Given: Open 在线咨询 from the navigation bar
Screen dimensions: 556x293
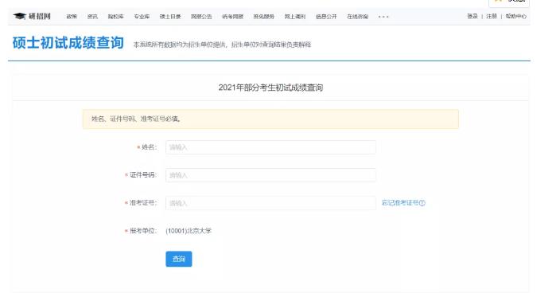Looking at the screenshot, I should 357,17.
